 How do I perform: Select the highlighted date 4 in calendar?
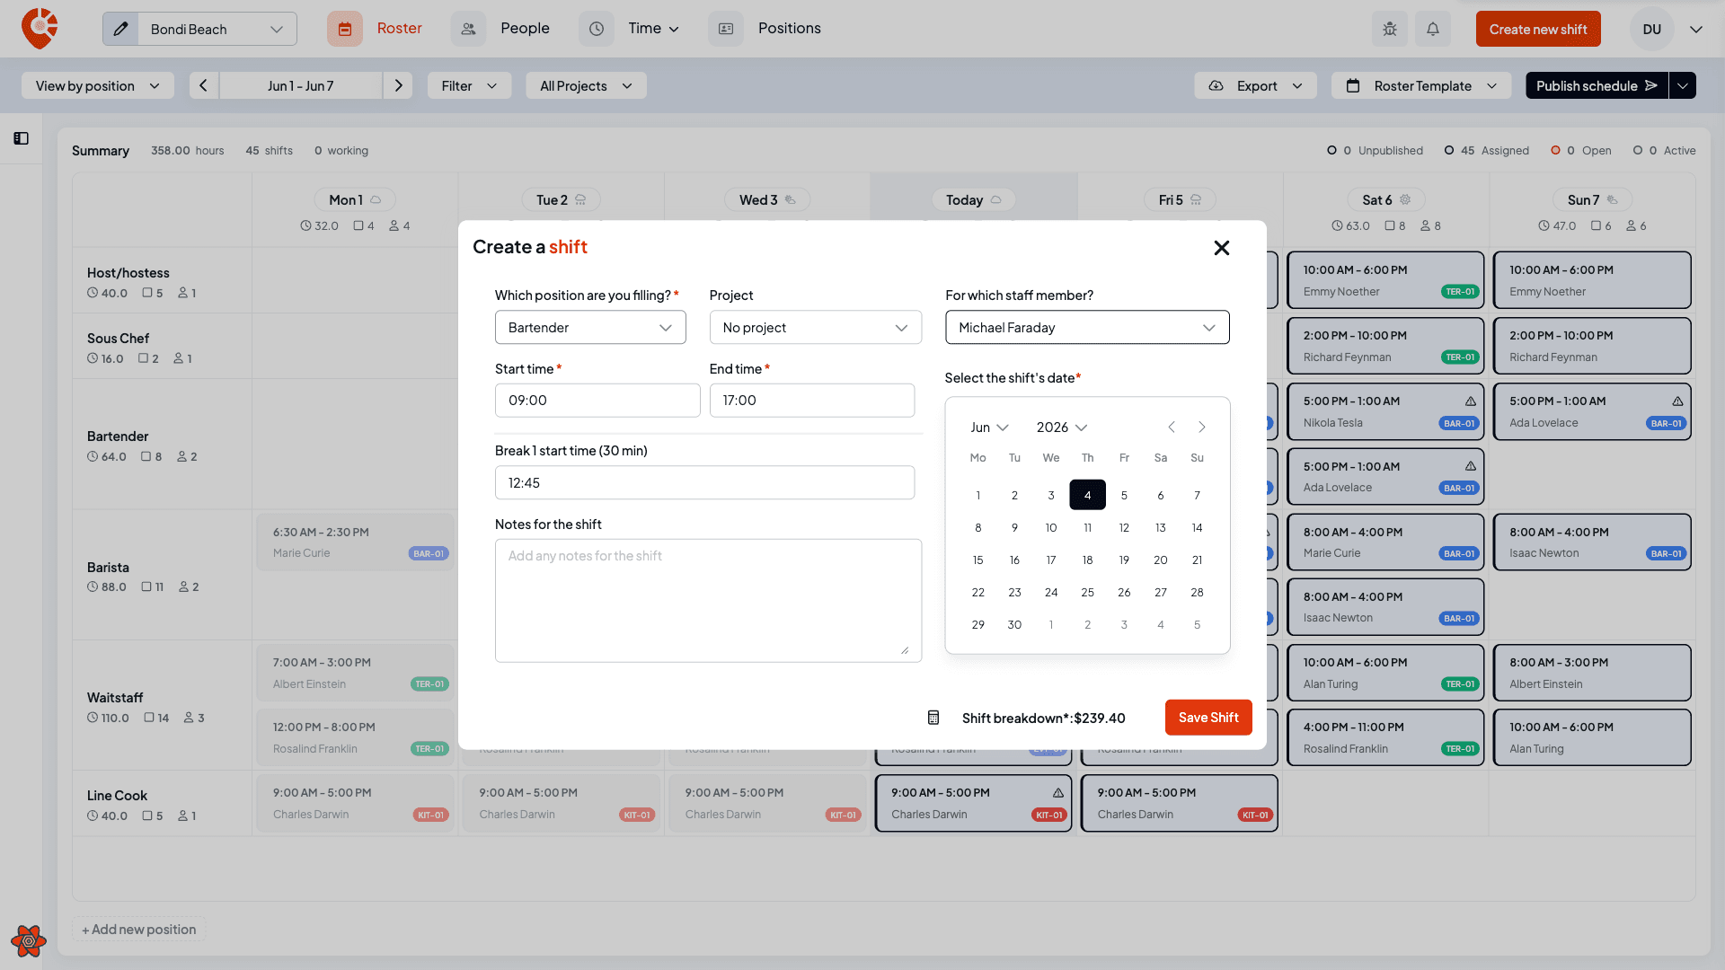pos(1087,495)
